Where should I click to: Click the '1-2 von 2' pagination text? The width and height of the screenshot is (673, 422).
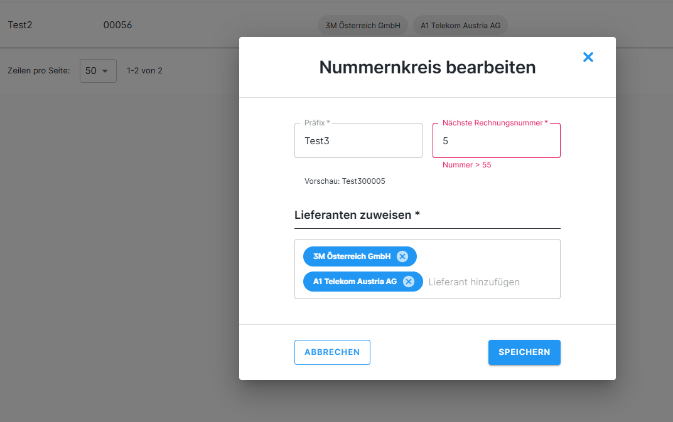[144, 71]
